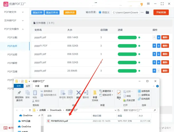Open the 文件 tab in Explorer
This screenshot has width=174, height=132.
click(x=18, y=86)
